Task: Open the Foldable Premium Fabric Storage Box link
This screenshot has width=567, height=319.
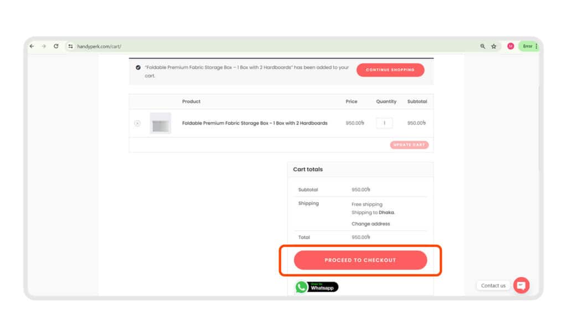Action: 255,123
